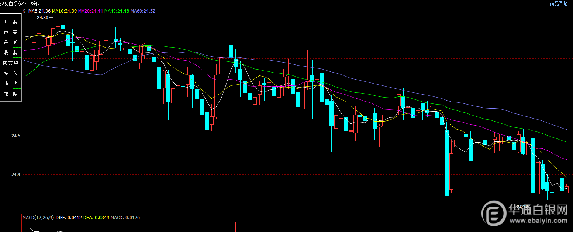Viewport: 573px width, 232px height.
Task: Select the MA60:24.52 indicator label
Action: pyautogui.click(x=143, y=11)
